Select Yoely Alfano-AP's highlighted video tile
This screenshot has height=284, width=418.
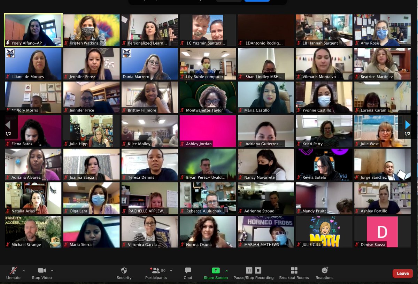[33, 30]
